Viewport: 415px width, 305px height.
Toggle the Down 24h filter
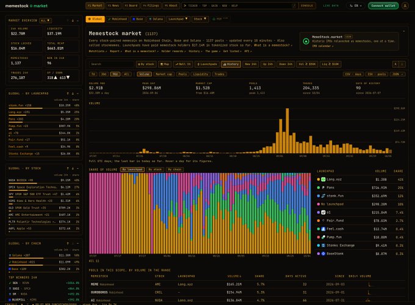point(286,64)
